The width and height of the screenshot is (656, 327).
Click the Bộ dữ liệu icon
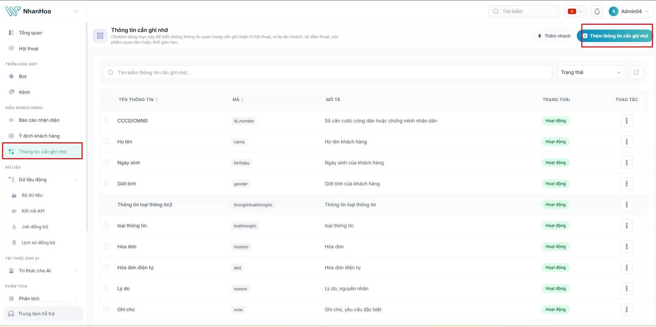14,195
